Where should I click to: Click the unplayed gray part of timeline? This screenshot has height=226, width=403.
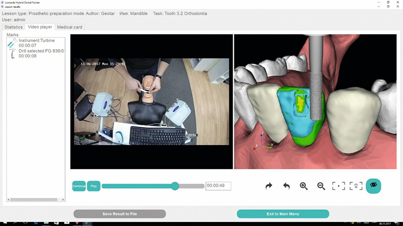[x=192, y=186]
